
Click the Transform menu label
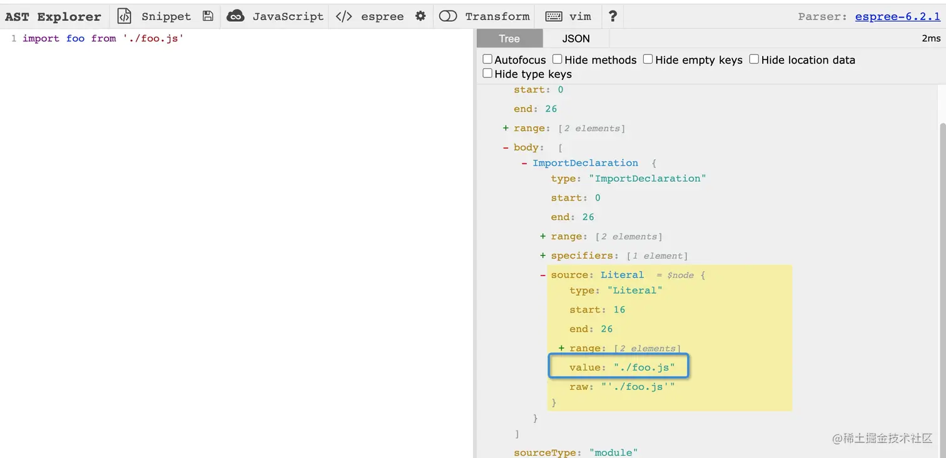(x=497, y=16)
